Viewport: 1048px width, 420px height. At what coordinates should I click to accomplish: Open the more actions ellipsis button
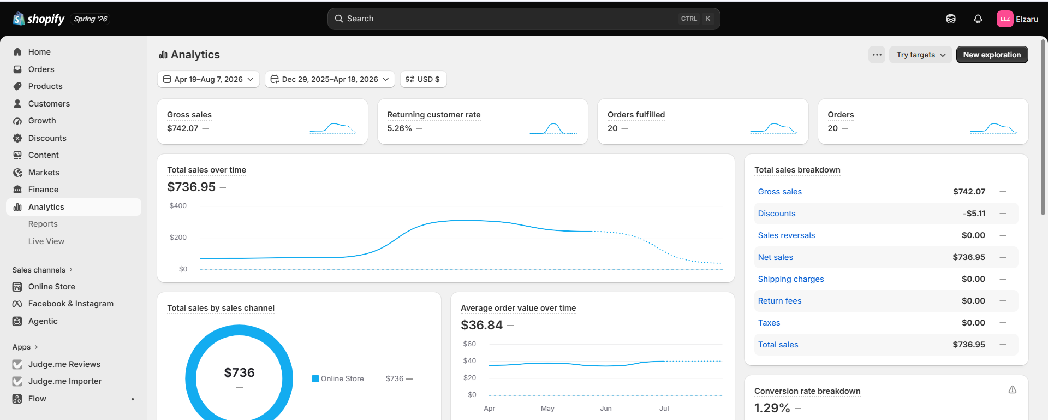point(877,55)
